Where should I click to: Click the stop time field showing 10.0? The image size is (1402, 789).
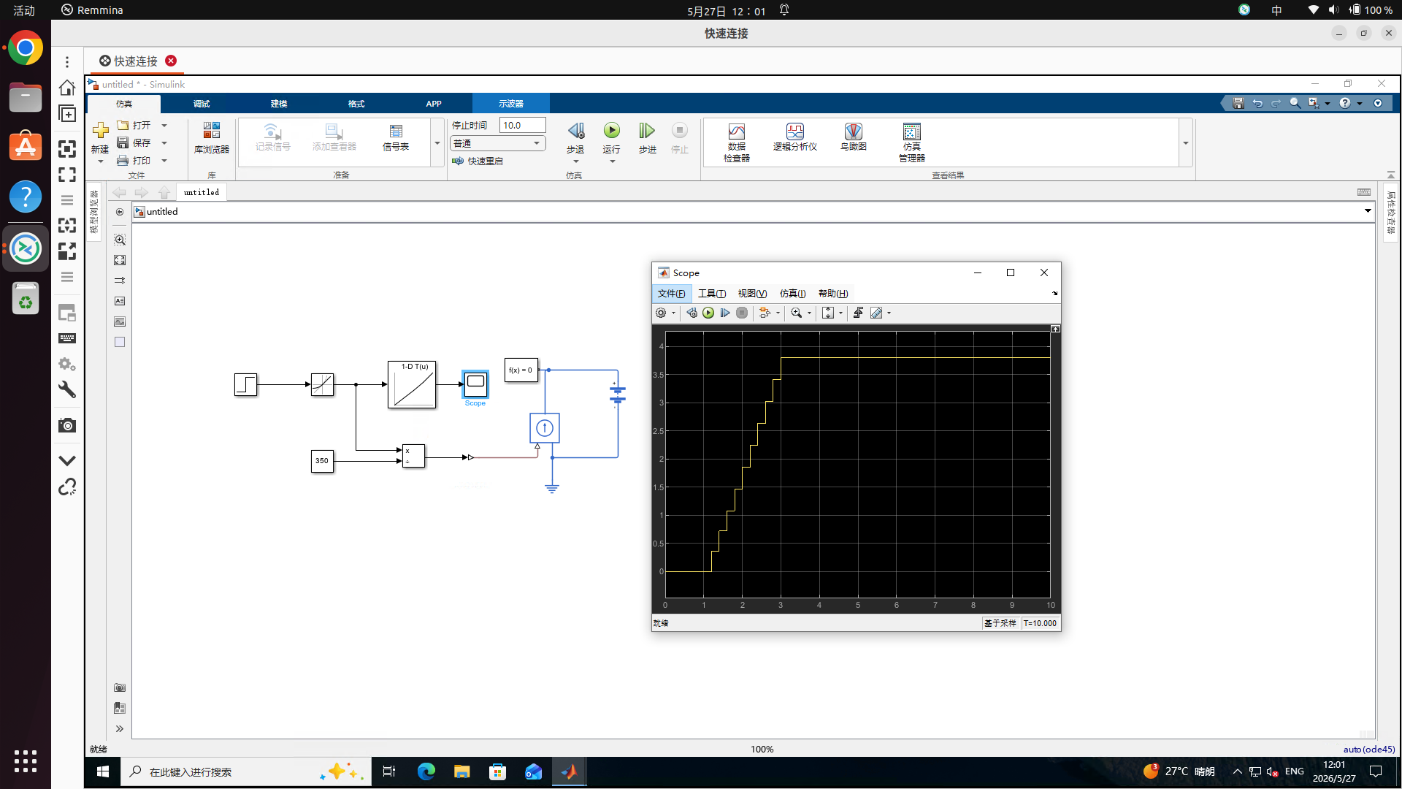pos(522,125)
